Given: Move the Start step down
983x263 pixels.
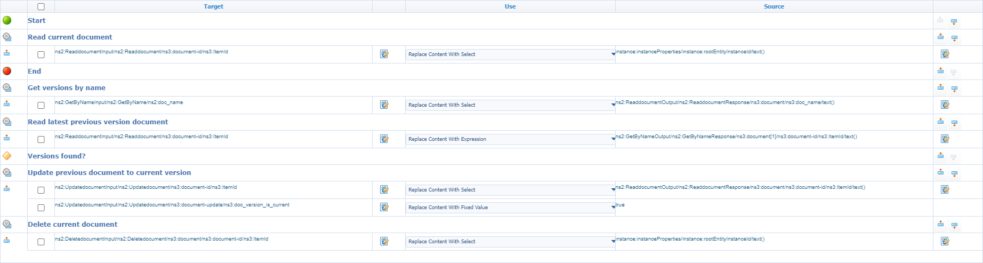Looking at the screenshot, I should (954, 22).
